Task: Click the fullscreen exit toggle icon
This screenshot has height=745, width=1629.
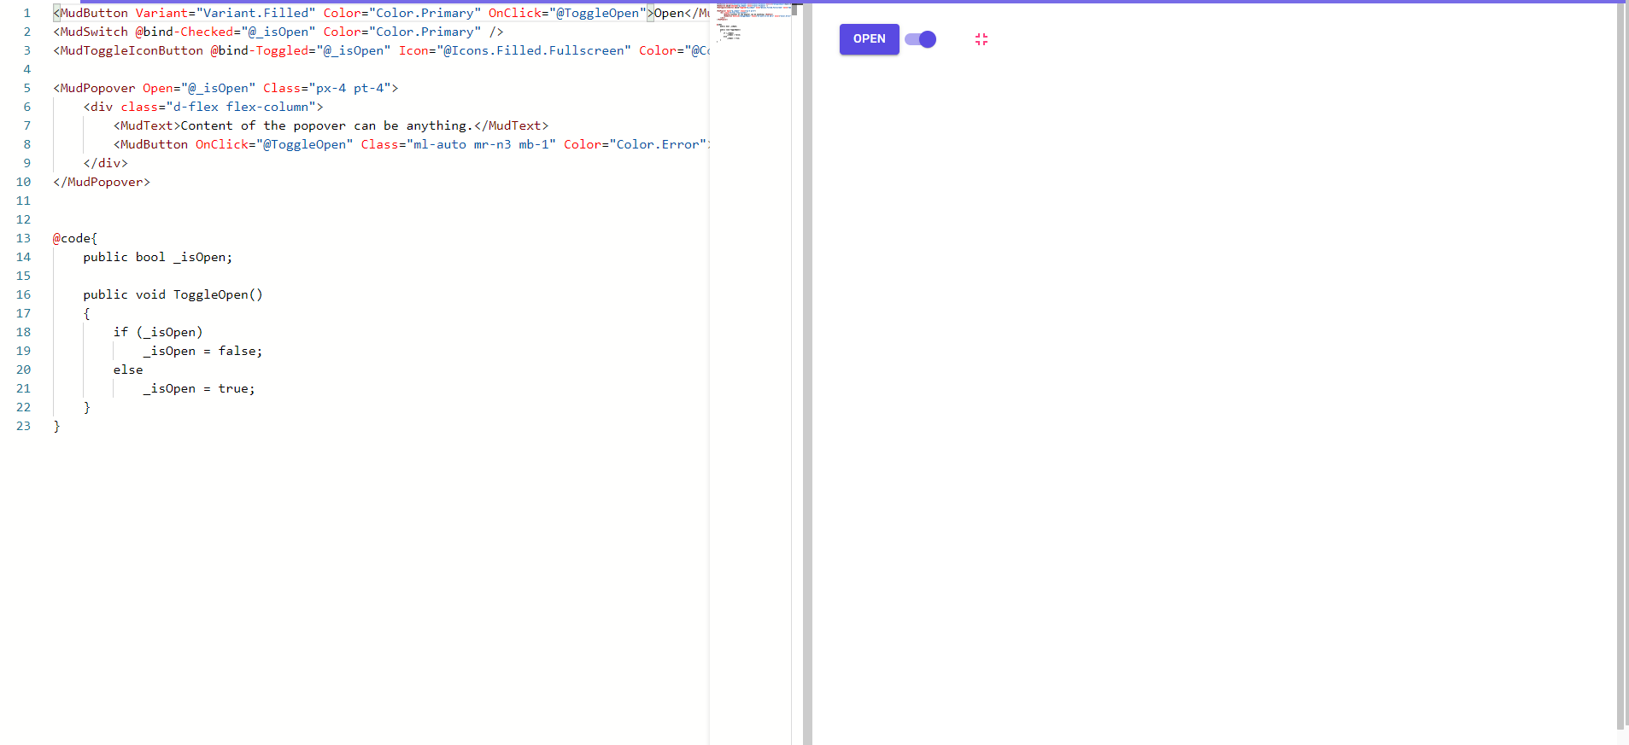Action: [x=982, y=39]
